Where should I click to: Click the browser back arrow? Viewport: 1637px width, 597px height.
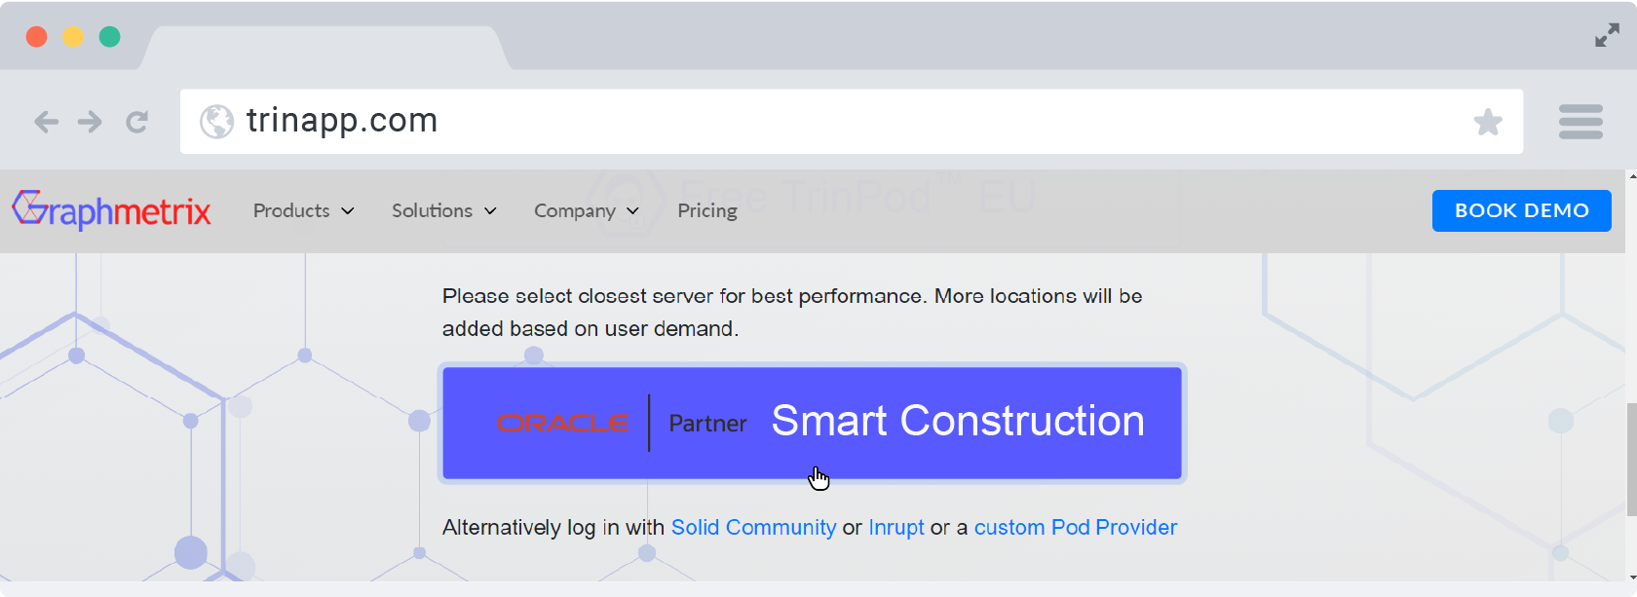click(46, 122)
